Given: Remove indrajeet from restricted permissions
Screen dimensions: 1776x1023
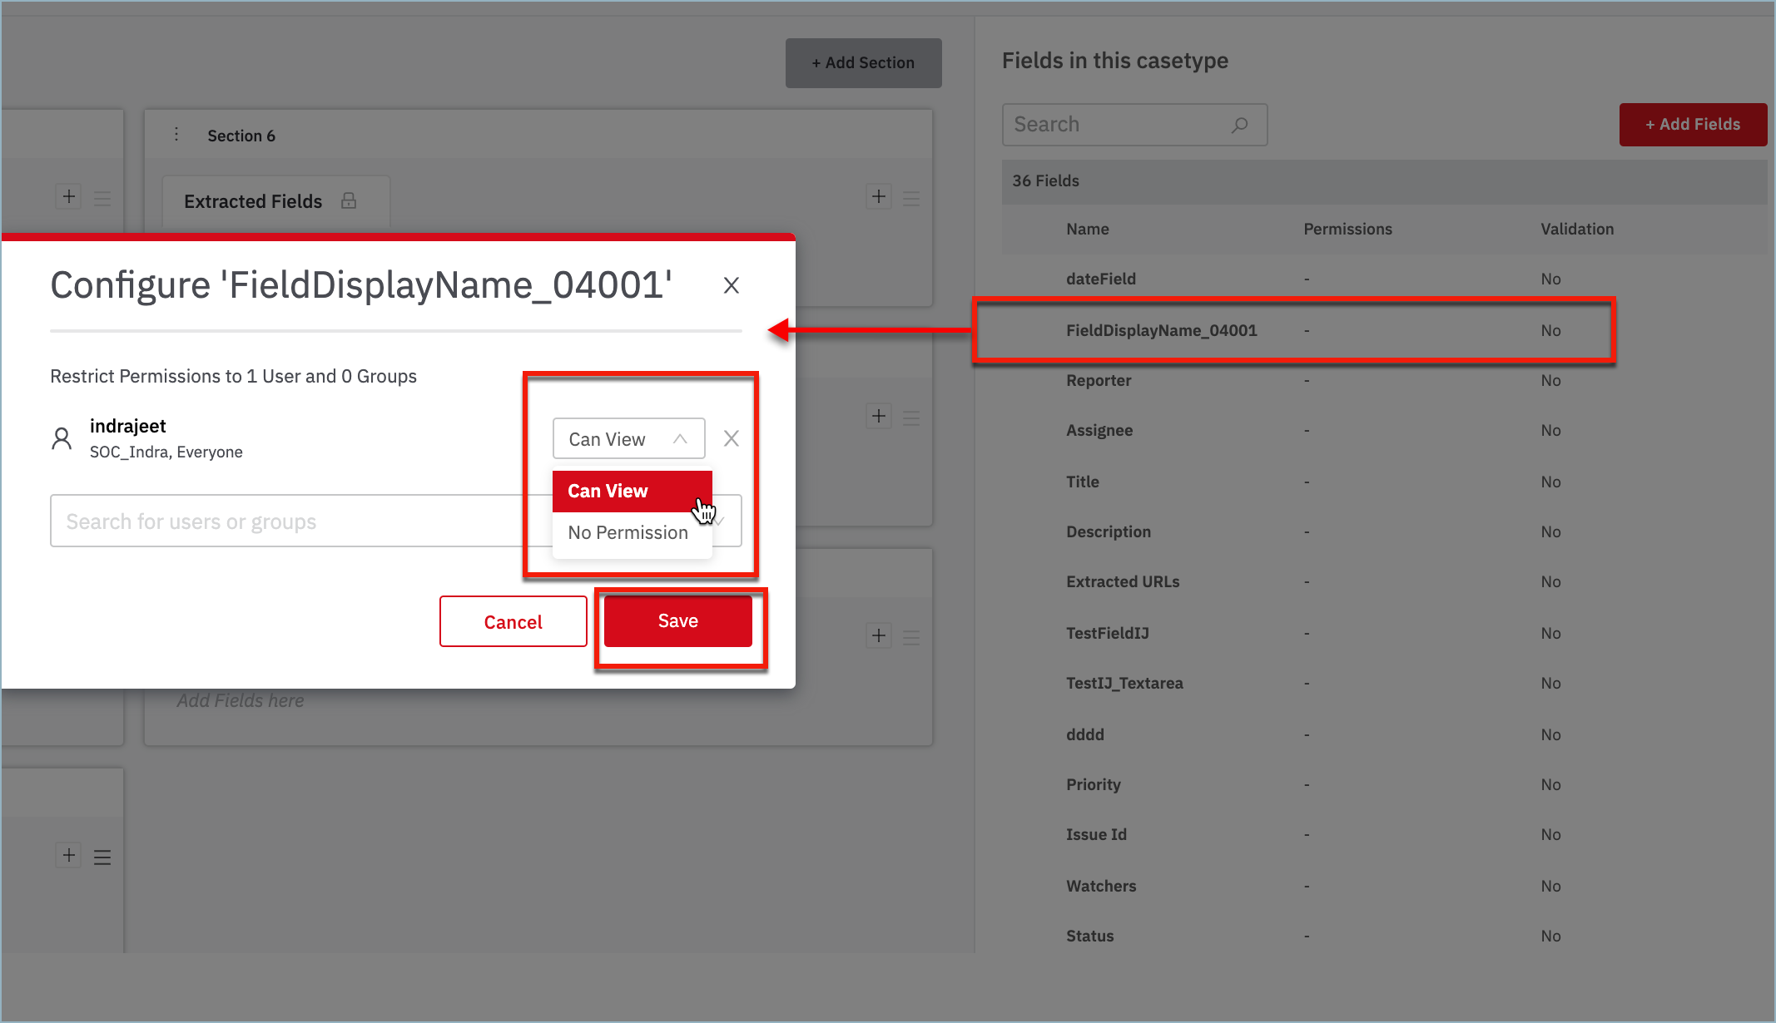Looking at the screenshot, I should tap(731, 438).
